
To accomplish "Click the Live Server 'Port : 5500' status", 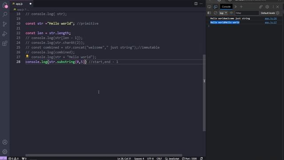I will 189,159.
